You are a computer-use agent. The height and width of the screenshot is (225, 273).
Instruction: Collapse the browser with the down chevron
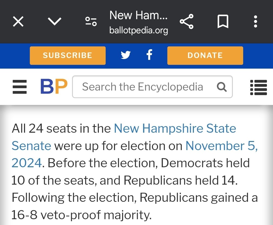coord(55,21)
